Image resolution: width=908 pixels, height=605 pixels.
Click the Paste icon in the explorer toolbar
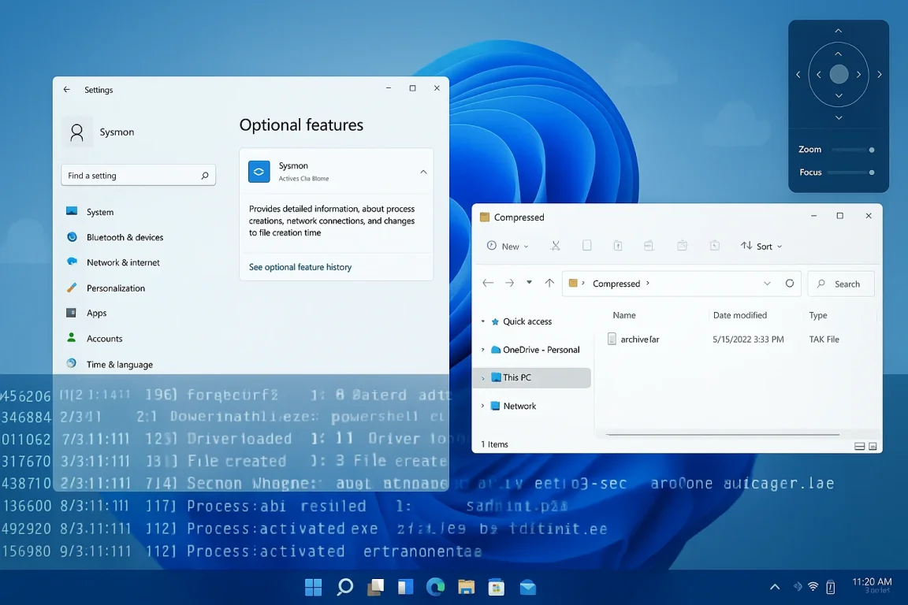tap(619, 246)
